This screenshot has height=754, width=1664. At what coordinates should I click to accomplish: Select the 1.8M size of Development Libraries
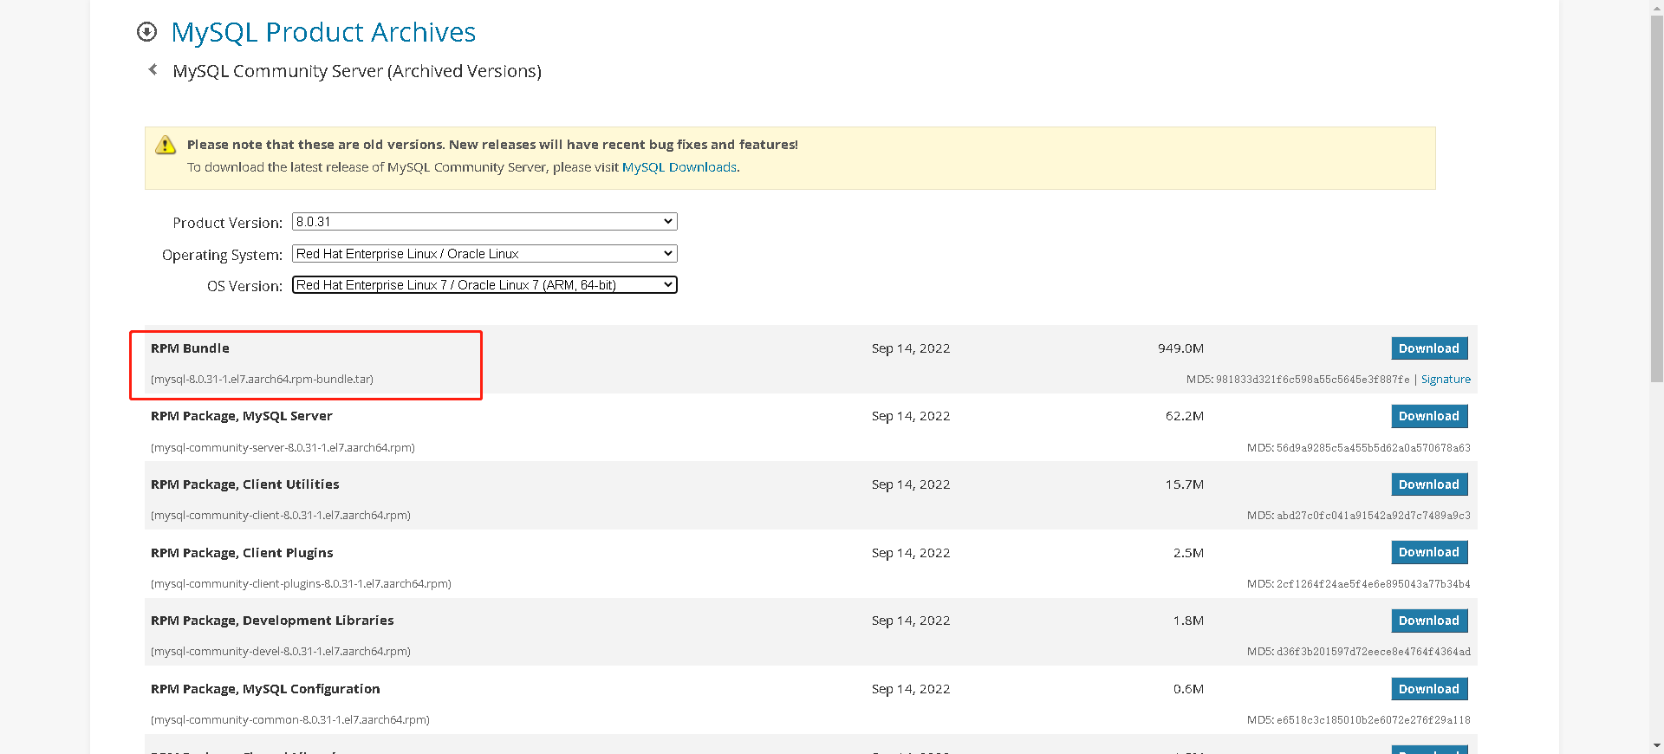click(x=1188, y=621)
